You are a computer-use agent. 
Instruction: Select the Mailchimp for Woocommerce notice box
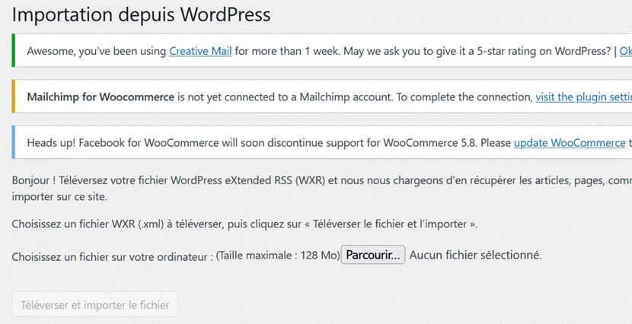click(322, 96)
